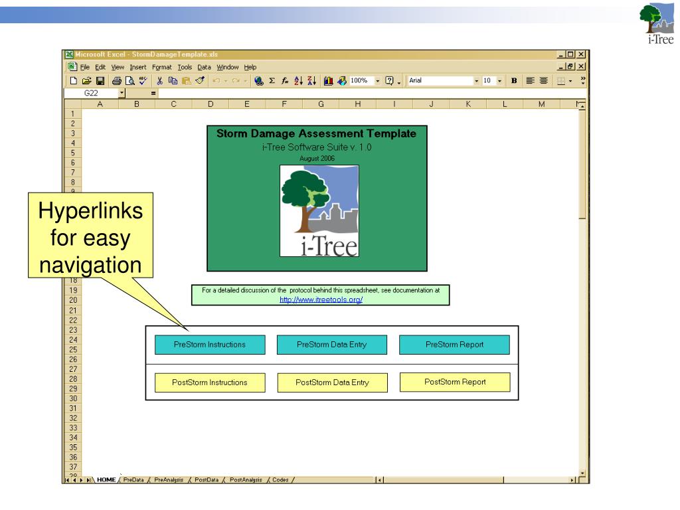Viewport: 680px width, 510px height.
Task: Click the Undo arrow icon
Action: click(216, 80)
